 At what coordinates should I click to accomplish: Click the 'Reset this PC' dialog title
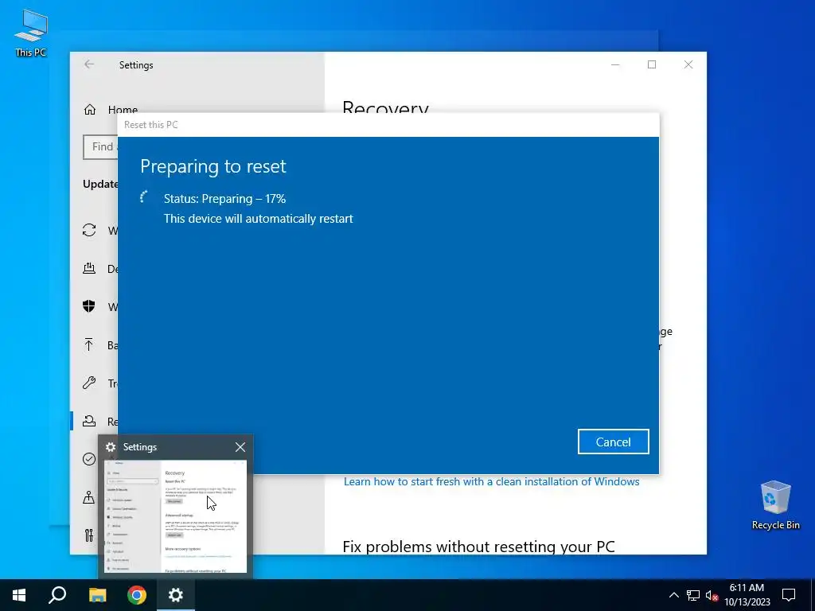[x=150, y=125]
